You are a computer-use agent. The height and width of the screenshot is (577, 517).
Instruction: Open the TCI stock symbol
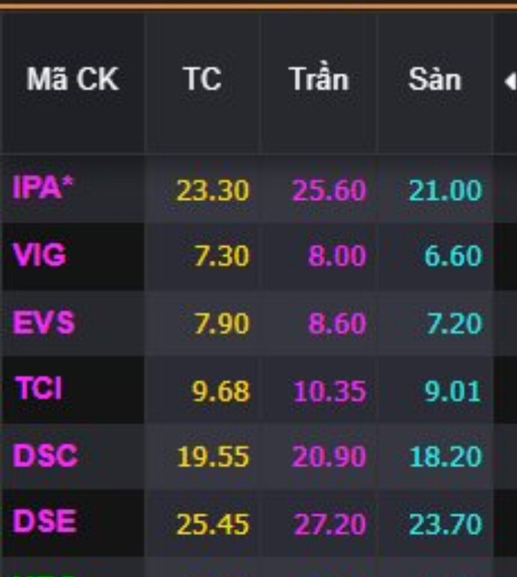38,389
